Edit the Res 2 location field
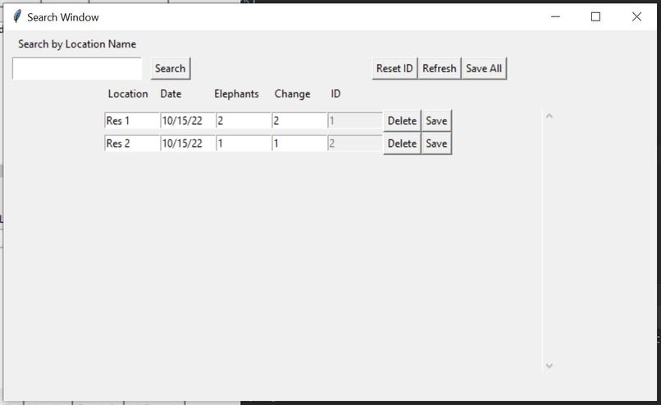This screenshot has width=661, height=405. pos(132,143)
